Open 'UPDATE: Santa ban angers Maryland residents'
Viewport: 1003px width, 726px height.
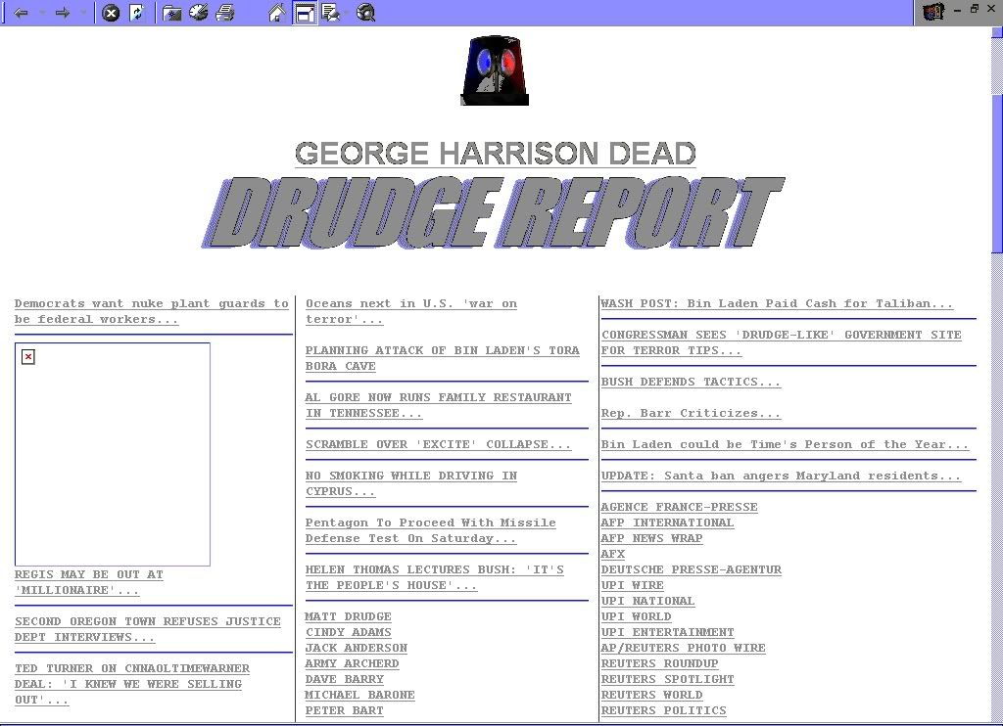tap(781, 476)
